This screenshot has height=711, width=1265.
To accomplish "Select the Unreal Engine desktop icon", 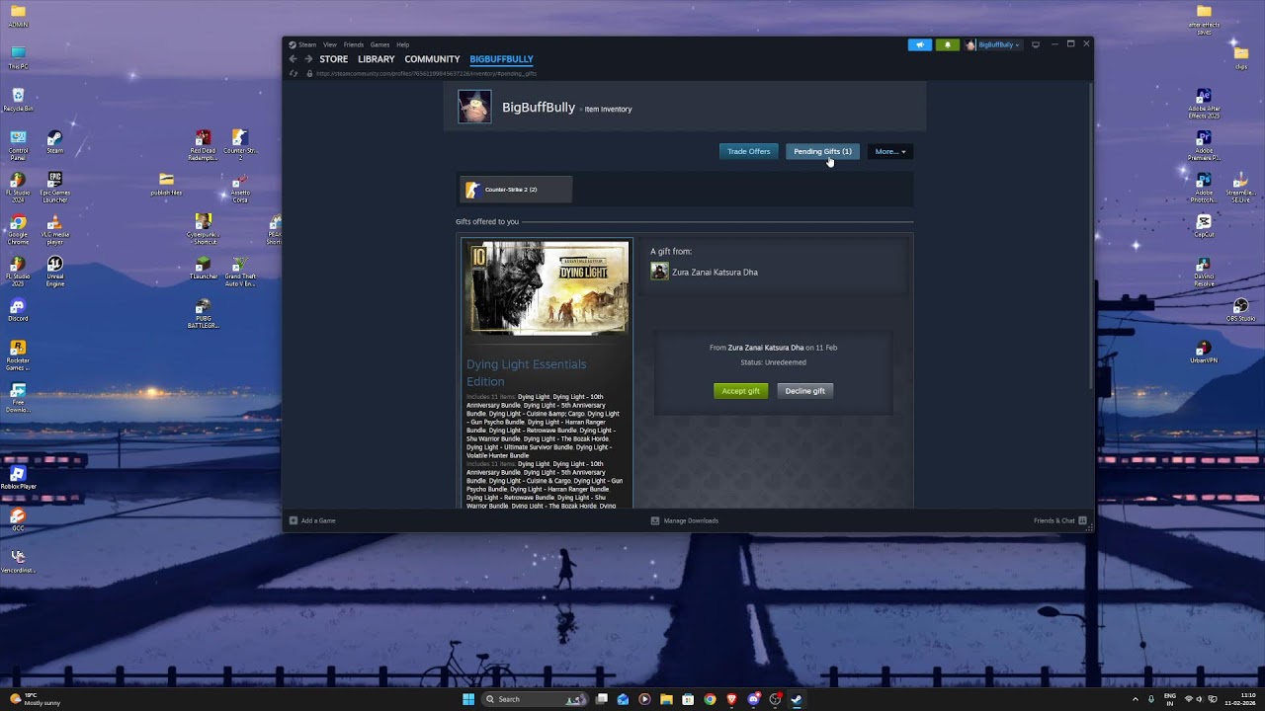I will (x=54, y=272).
